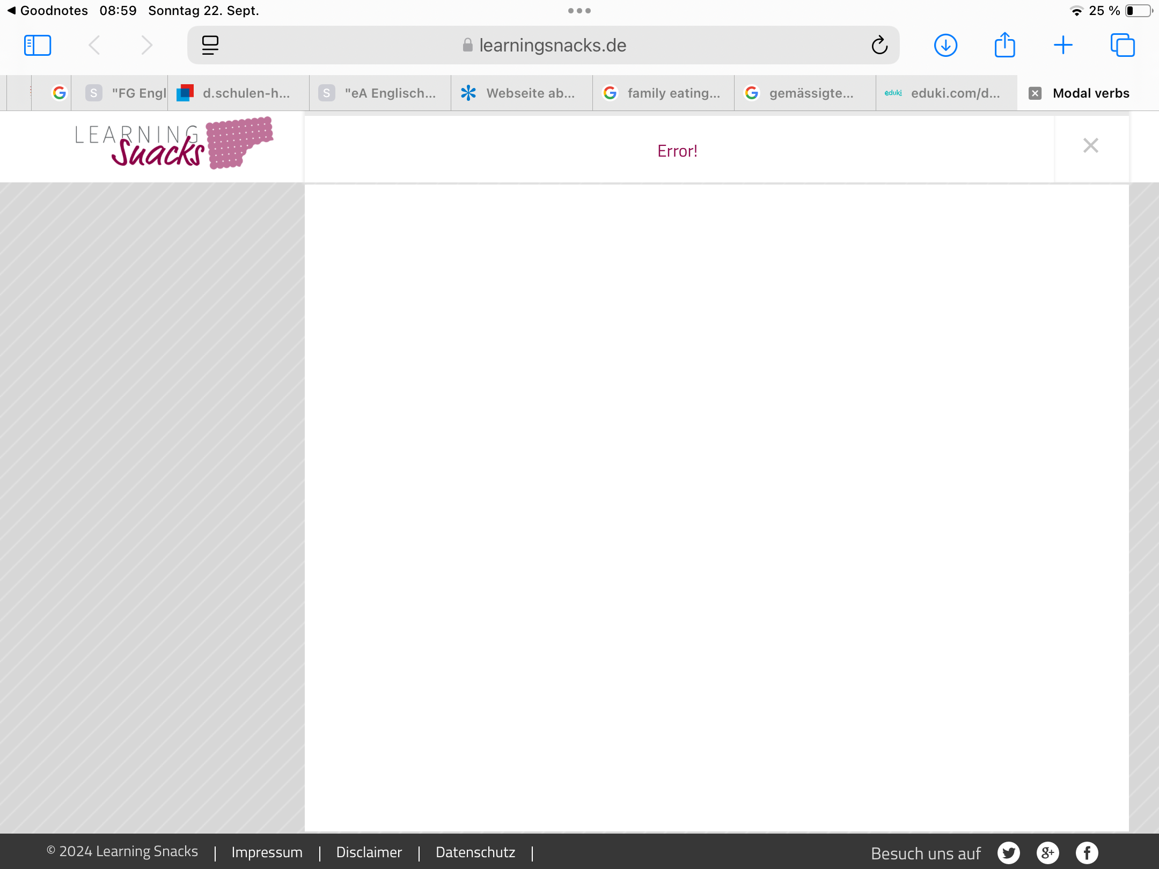1159x869 pixels.
Task: Toggle the Safari sidebar panel
Action: pyautogui.click(x=38, y=45)
